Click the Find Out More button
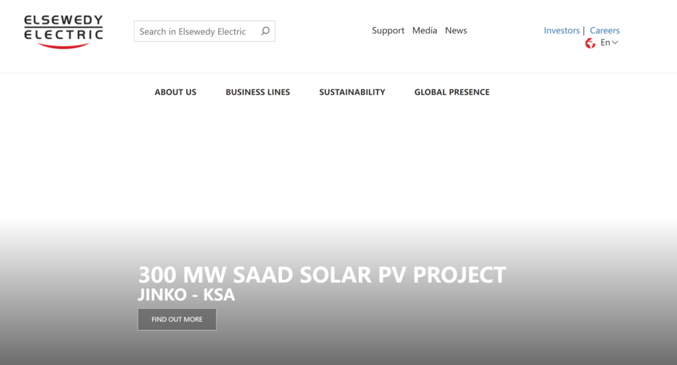The width and height of the screenshot is (677, 365). pyautogui.click(x=177, y=319)
